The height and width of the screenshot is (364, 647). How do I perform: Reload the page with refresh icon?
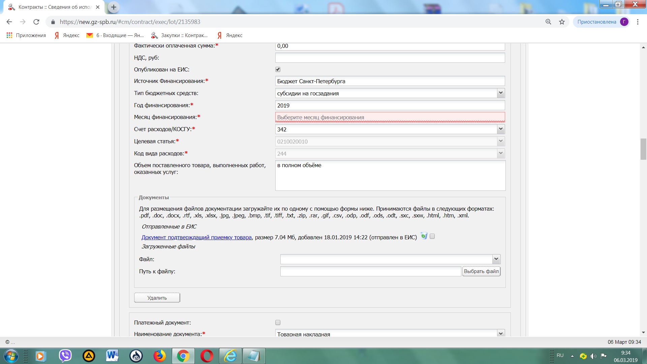click(36, 22)
